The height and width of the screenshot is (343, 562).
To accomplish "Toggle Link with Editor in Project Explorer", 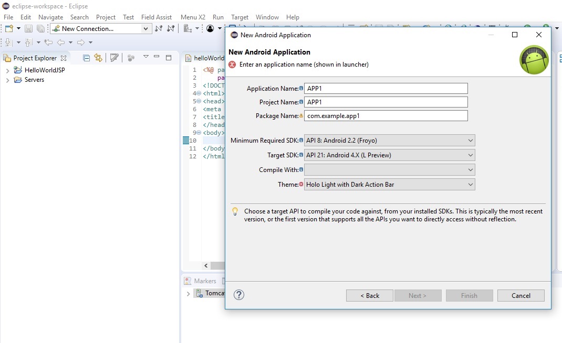I will [98, 58].
